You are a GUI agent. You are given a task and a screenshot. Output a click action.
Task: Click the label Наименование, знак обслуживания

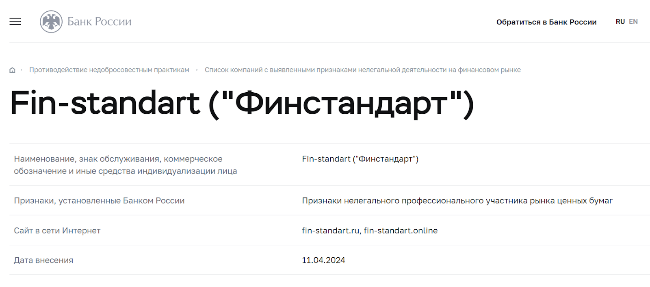126,165
